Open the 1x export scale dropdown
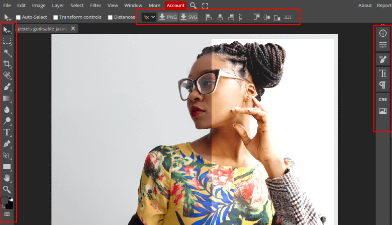Viewport: 392px width, 225px height. [x=149, y=17]
